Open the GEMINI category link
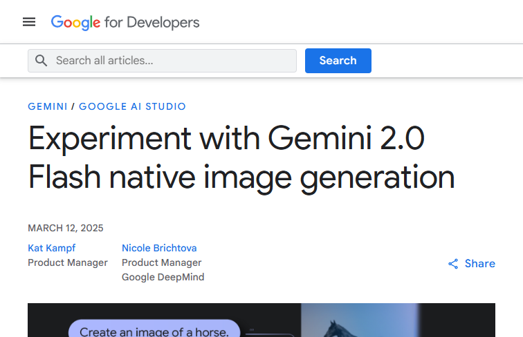This screenshot has height=337, width=523. pos(48,106)
